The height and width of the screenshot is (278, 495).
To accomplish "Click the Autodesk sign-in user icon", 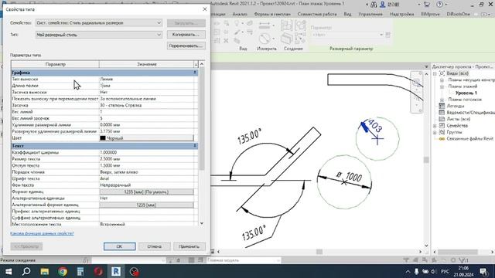I will (x=383, y=5).
